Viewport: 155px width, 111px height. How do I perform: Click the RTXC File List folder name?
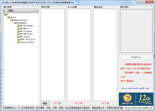27,40
